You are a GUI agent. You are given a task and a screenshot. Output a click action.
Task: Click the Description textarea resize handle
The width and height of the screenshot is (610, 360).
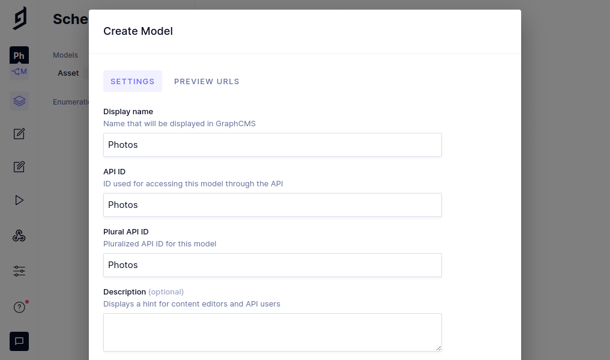click(438, 347)
